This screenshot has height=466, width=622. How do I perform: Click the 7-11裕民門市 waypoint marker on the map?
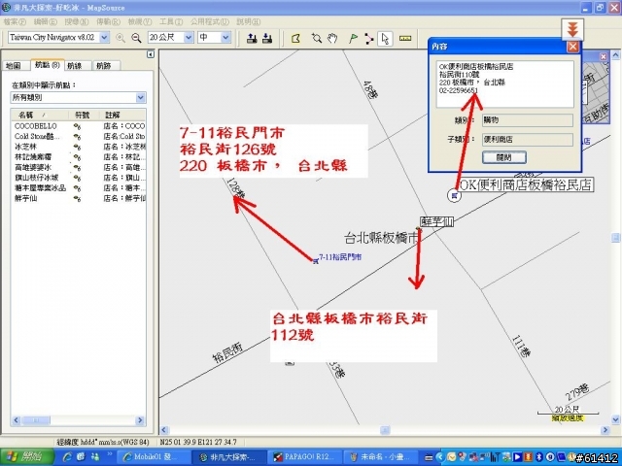(x=315, y=261)
